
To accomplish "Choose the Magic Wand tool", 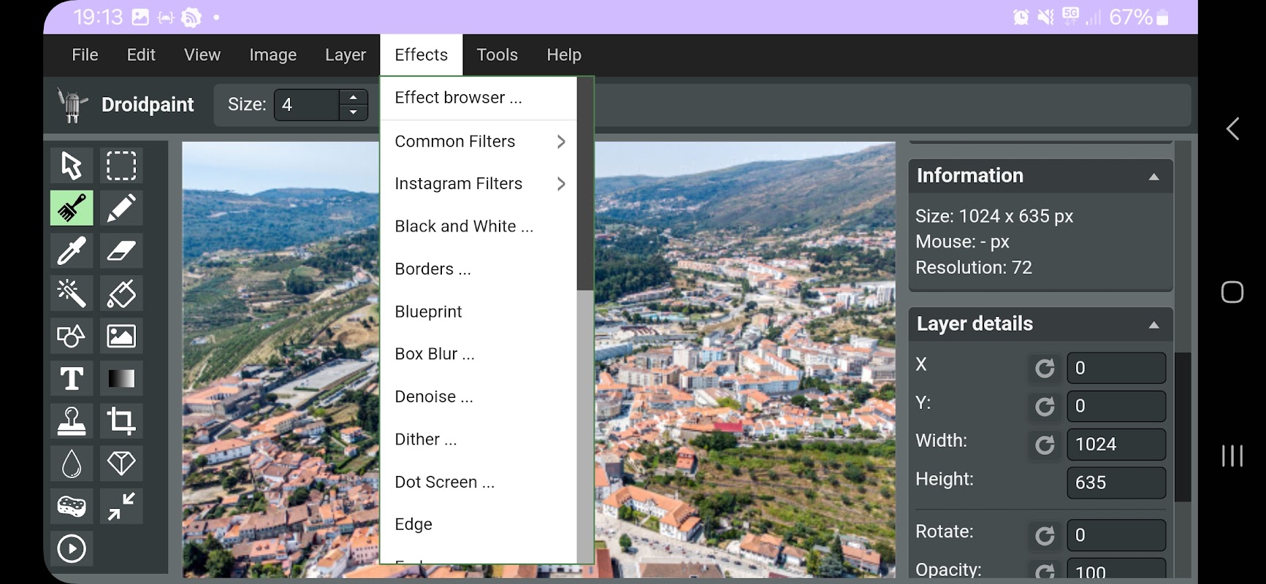I will (72, 293).
